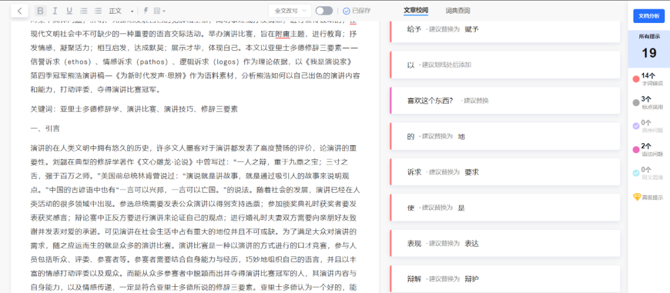Open the suggestion card 以 建议划线处后添加
Viewport: 670px width, 293px height.
[504, 65]
